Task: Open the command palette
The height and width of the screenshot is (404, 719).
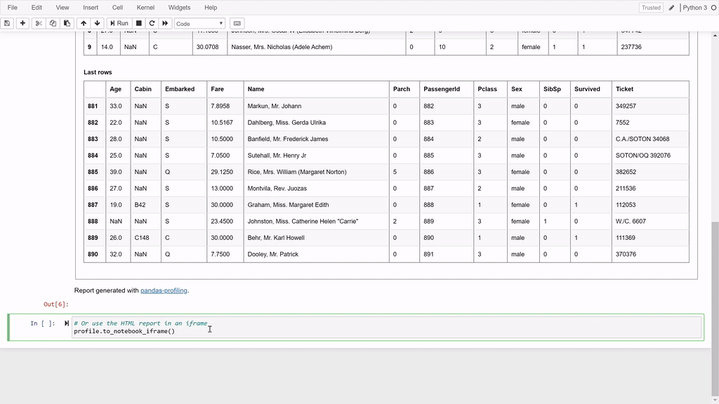Action: pyautogui.click(x=237, y=22)
